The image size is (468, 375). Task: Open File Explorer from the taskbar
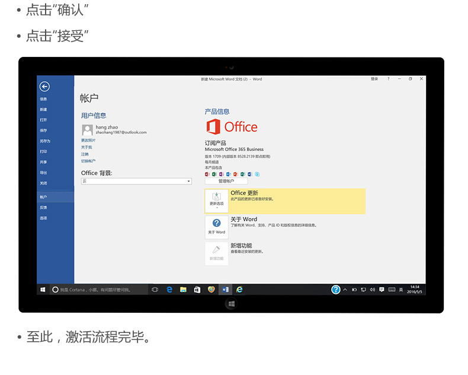183,290
